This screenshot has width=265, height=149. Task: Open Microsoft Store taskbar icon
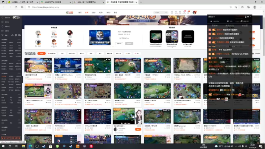pyautogui.click(x=51, y=146)
